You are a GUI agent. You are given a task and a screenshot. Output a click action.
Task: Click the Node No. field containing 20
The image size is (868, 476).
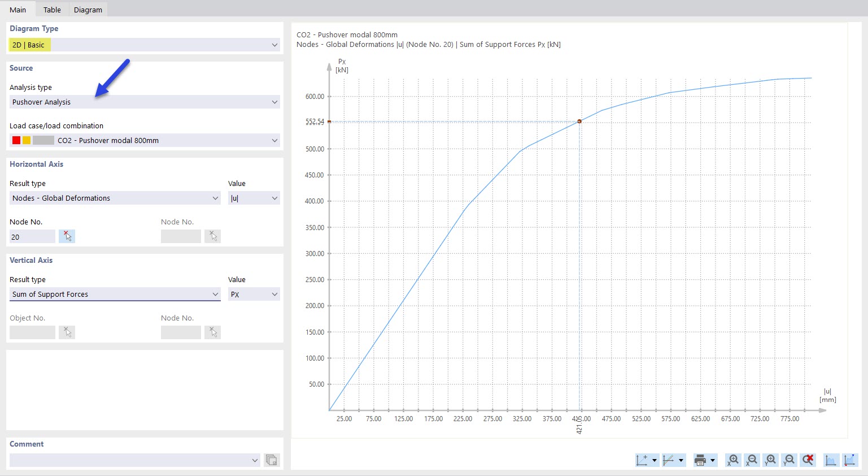[x=32, y=237]
